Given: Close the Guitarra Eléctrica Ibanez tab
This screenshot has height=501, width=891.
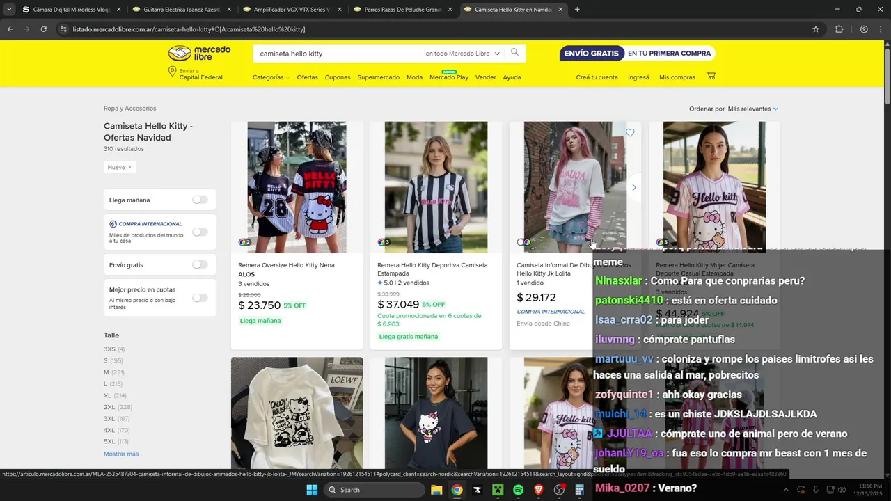Looking at the screenshot, I should tap(229, 10).
